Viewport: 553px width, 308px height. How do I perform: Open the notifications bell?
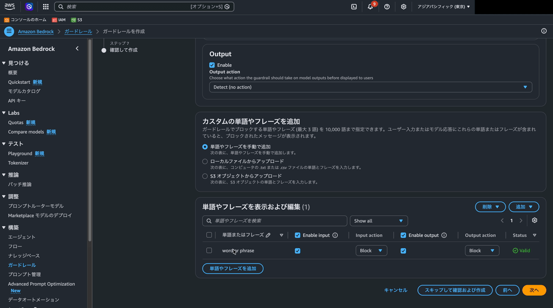[x=370, y=7]
